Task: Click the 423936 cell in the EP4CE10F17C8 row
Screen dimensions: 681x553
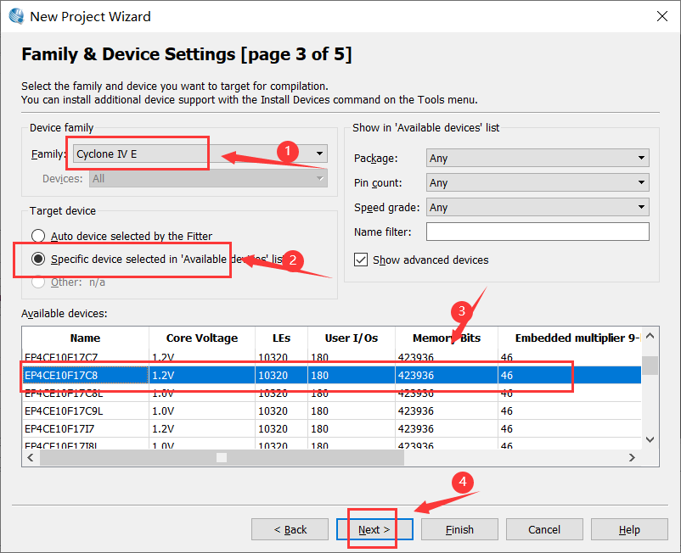Action: (x=447, y=375)
